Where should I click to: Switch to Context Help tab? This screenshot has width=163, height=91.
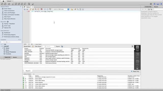tap(148, 7)
